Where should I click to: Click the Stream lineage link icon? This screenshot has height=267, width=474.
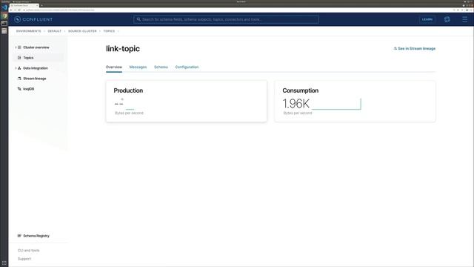point(395,48)
